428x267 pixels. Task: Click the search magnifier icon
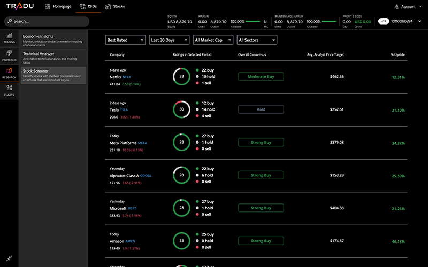(x=10, y=21)
